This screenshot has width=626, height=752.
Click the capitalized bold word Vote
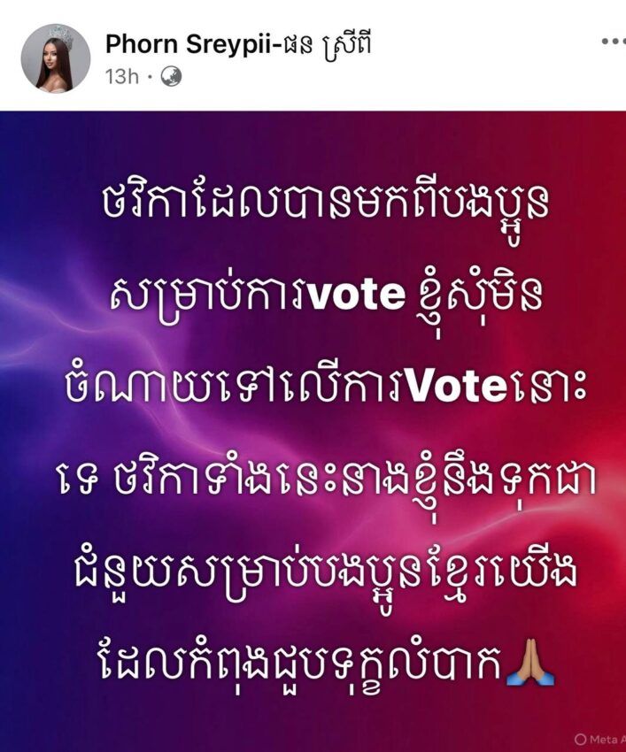click(457, 386)
